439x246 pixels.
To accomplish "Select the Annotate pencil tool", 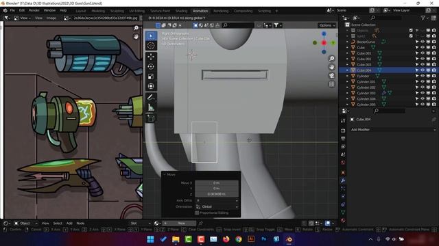I will coord(151,97).
